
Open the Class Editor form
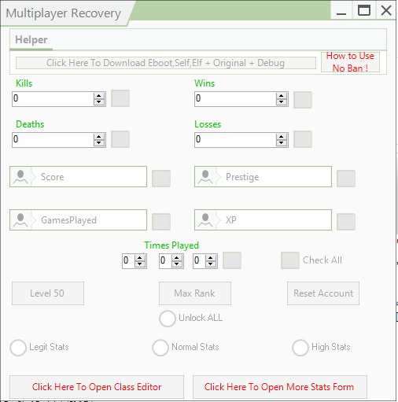click(97, 387)
